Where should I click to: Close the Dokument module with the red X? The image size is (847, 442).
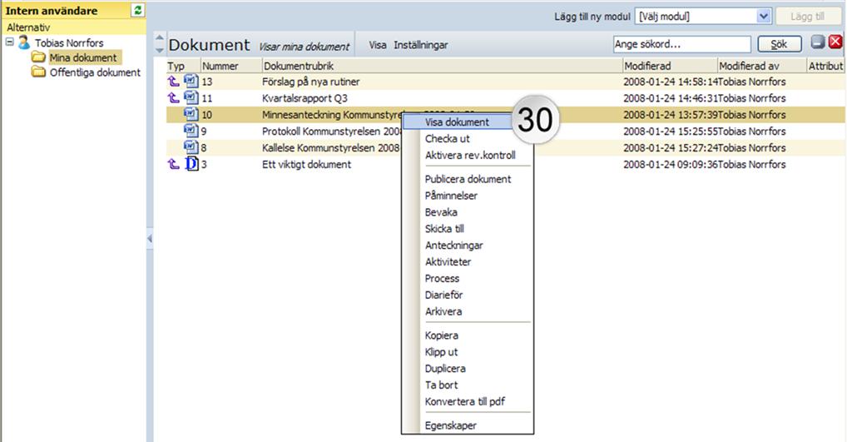(835, 42)
